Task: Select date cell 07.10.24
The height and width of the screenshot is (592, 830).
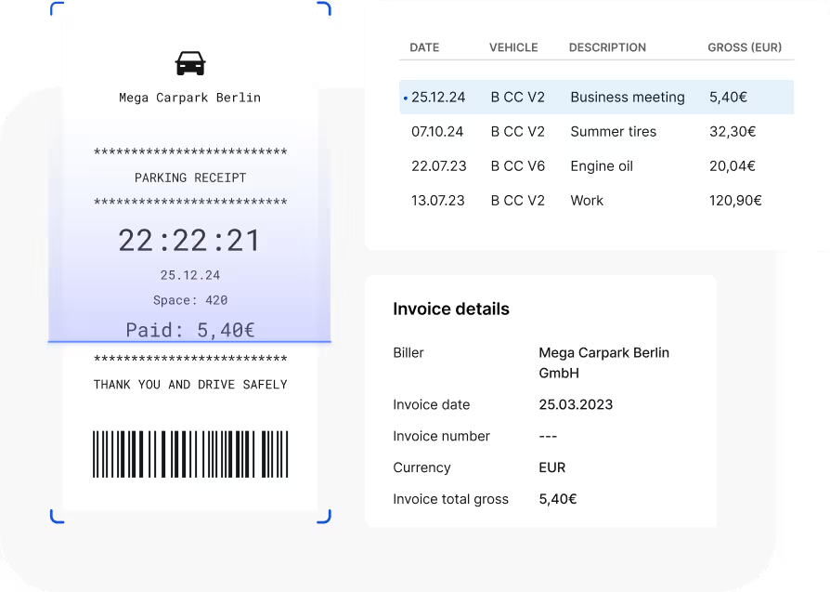Action: coord(437,131)
